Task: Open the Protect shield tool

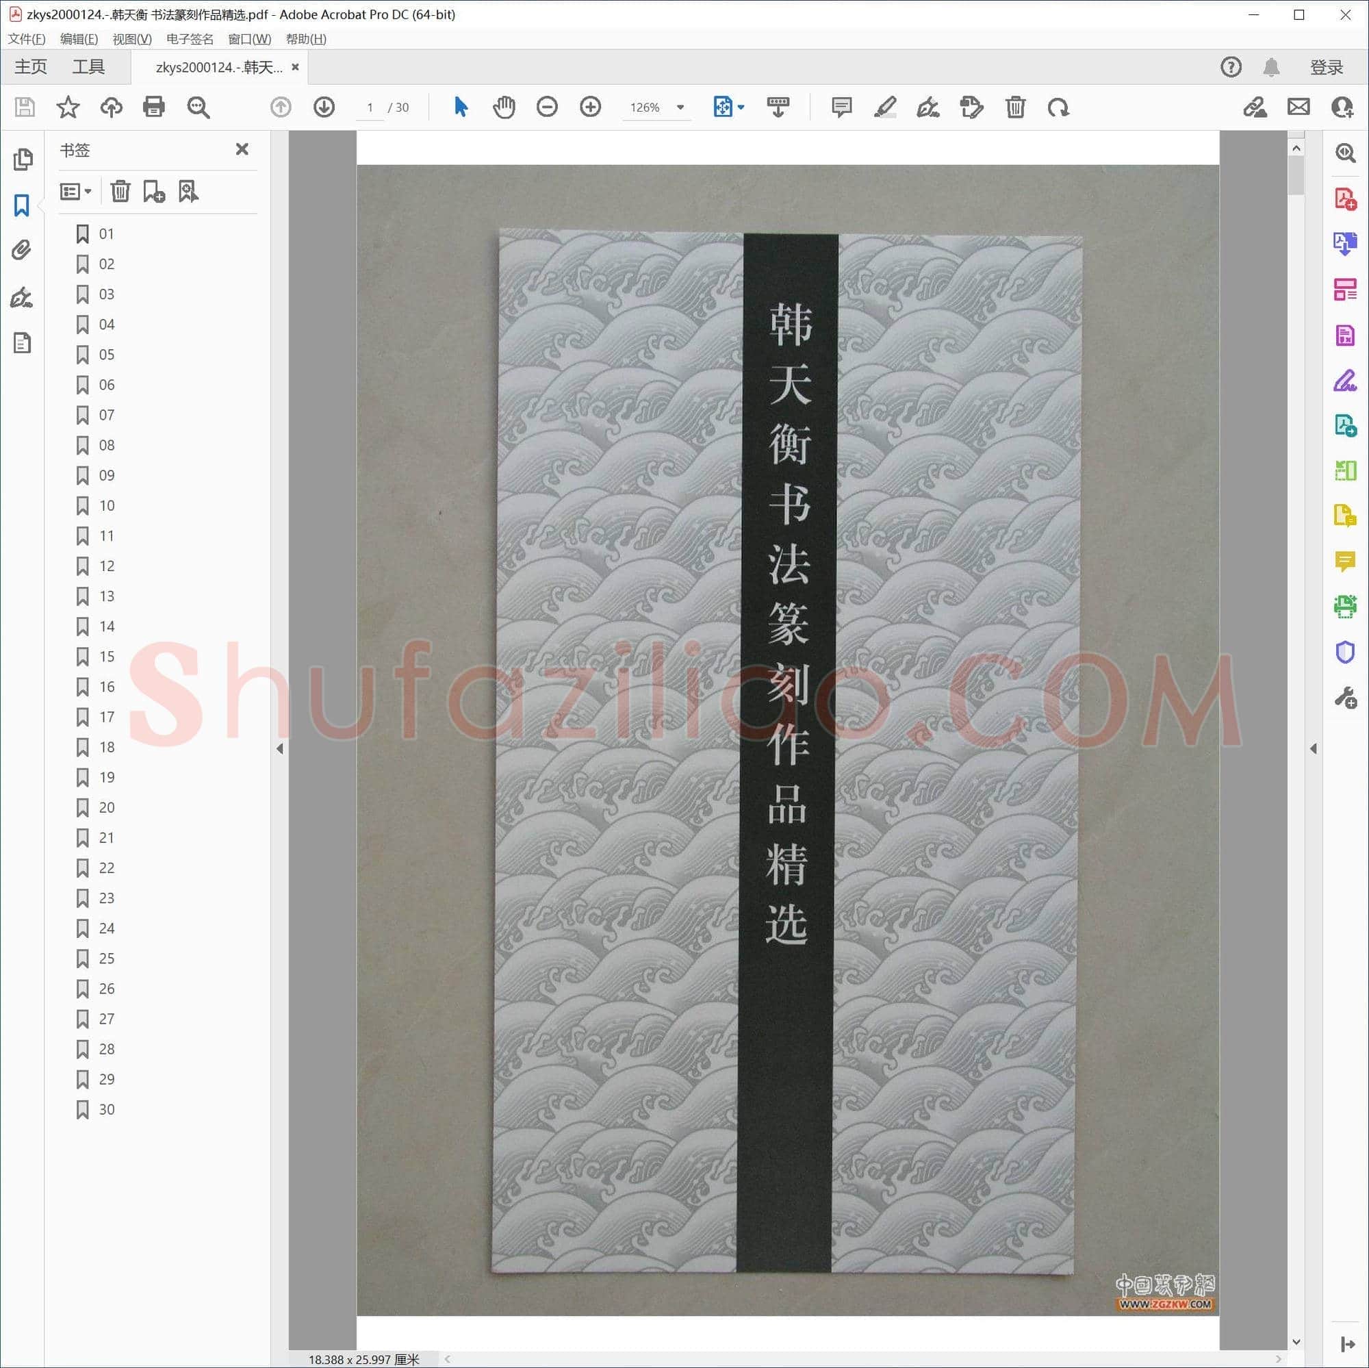Action: click(1345, 651)
